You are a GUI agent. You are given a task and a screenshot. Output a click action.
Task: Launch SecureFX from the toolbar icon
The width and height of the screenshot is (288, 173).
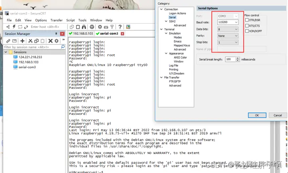point(128,27)
